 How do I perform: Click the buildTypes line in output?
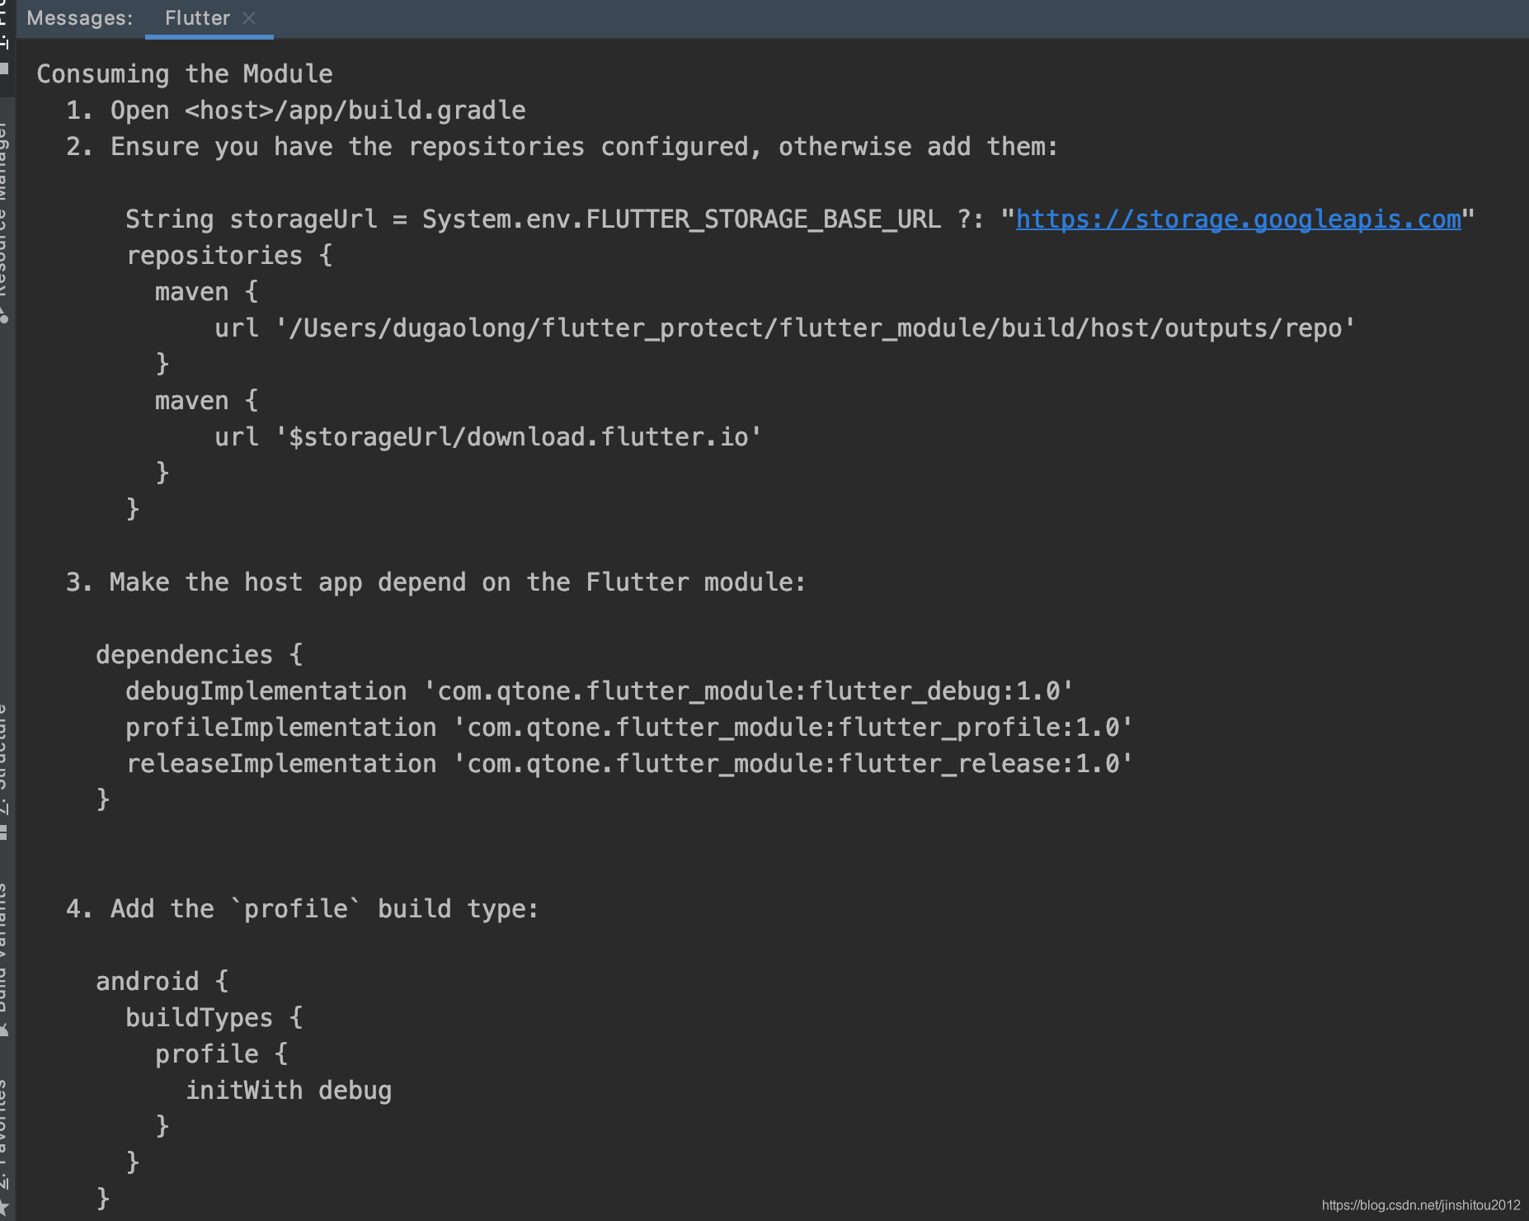(214, 1017)
